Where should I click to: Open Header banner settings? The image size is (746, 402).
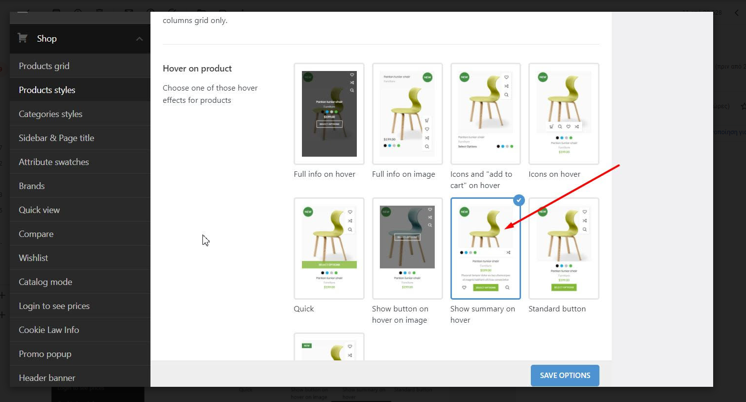[80, 377]
